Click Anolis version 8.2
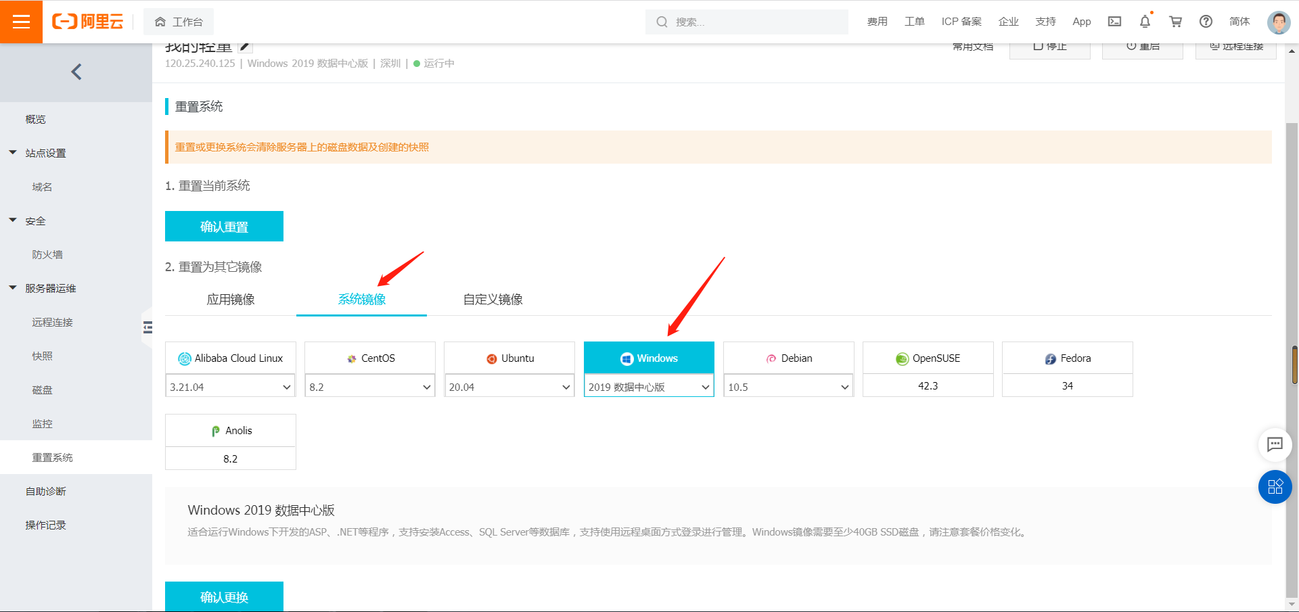 231,458
